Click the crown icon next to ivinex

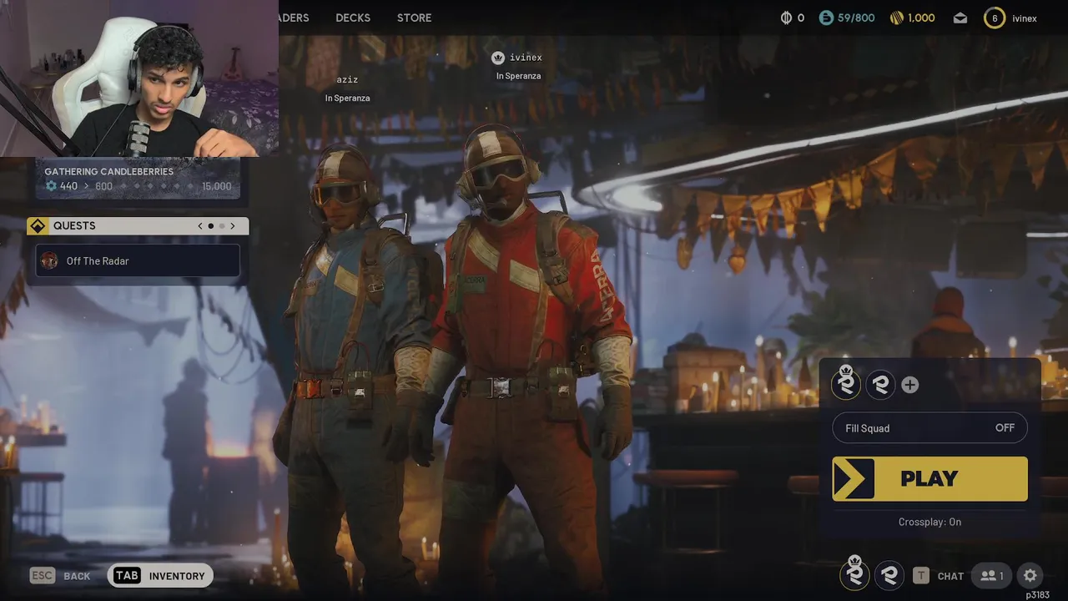click(x=498, y=58)
